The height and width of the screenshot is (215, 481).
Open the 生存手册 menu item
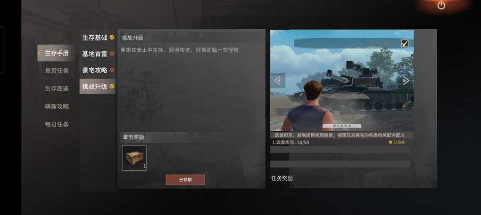tap(57, 53)
